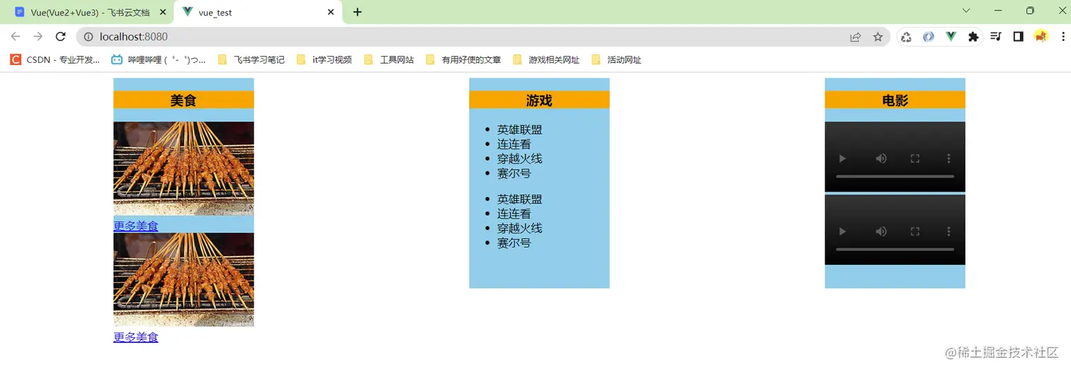Image resolution: width=1071 pixels, height=372 pixels.
Task: Select the vue_test tab
Action: pyautogui.click(x=258, y=12)
